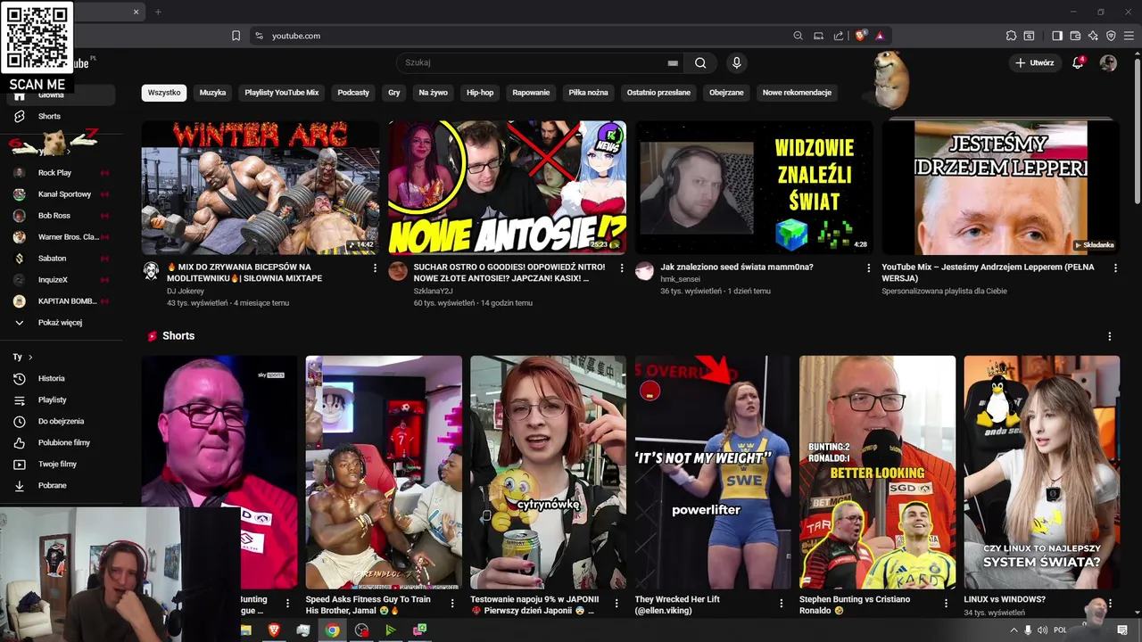Start voice search with microphone icon

(736, 62)
